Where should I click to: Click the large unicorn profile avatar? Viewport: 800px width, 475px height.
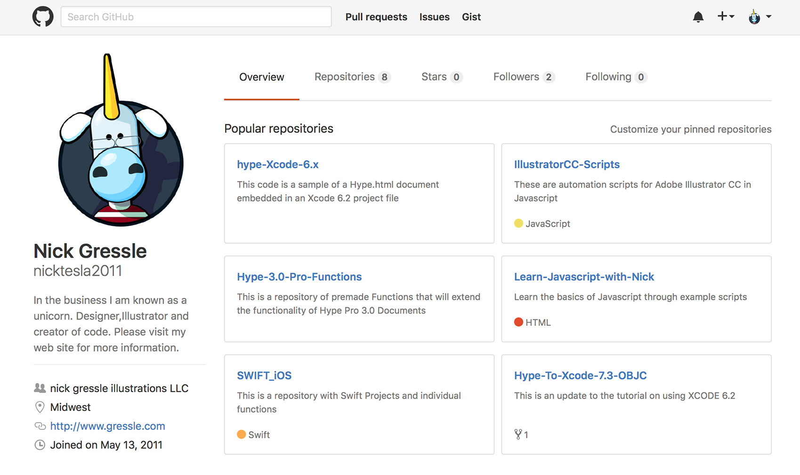tap(121, 140)
